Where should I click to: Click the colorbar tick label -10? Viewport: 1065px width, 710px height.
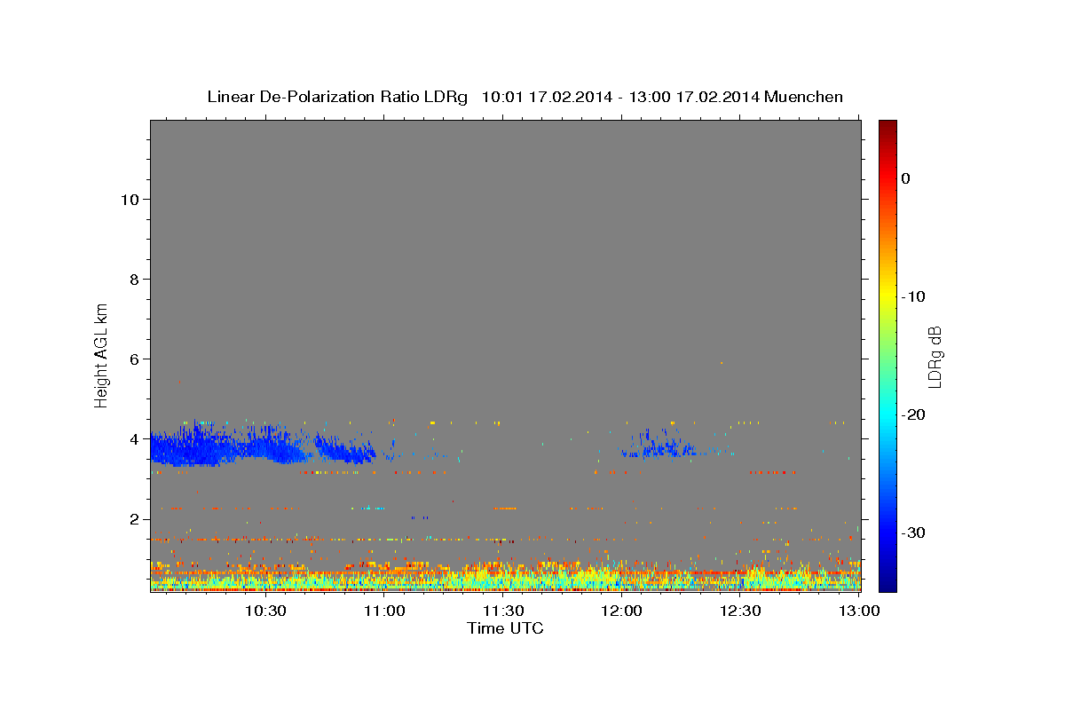pyautogui.click(x=914, y=296)
